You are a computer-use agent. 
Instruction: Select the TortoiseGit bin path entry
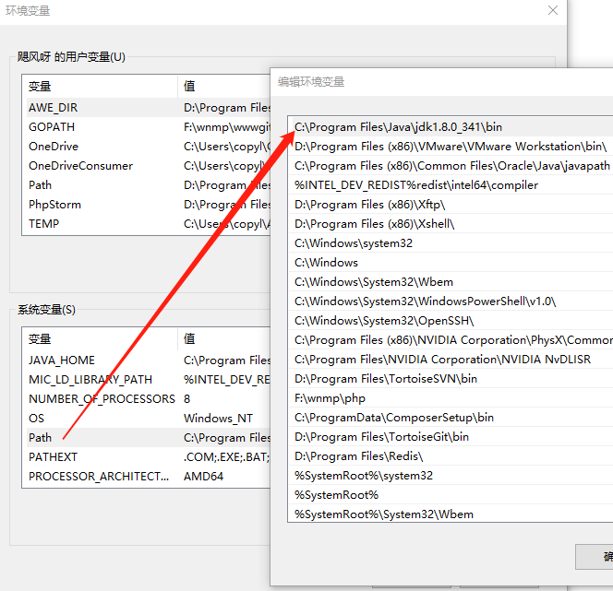(381, 437)
